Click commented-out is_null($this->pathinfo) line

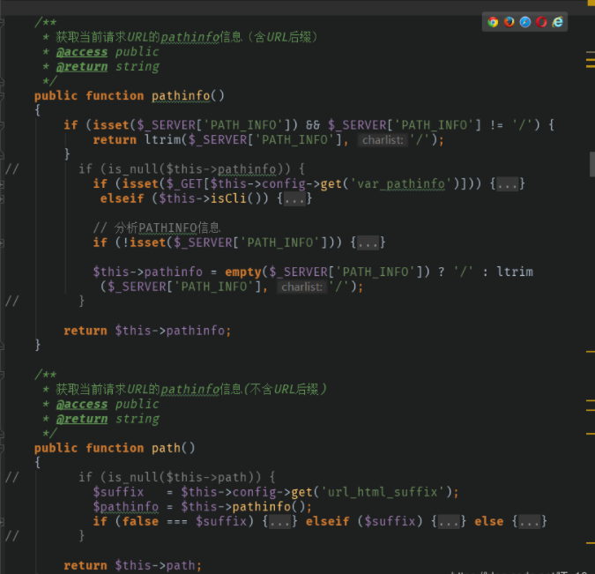[191, 169]
